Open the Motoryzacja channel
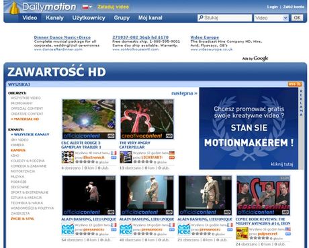309x248 pixels. pyautogui.click(x=23, y=172)
